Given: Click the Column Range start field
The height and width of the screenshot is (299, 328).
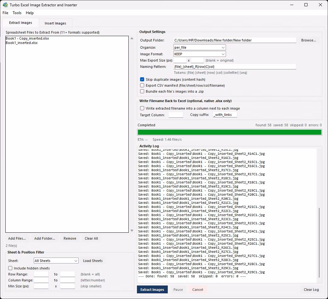Looking at the screenshot, I should tap(41, 280).
